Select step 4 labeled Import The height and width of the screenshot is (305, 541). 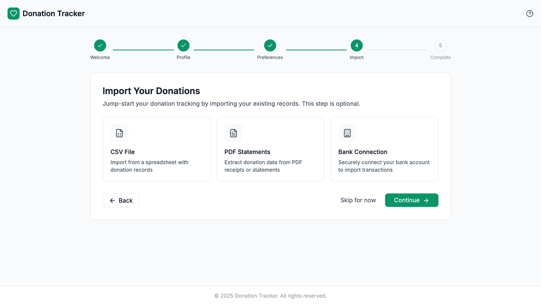click(x=357, y=45)
